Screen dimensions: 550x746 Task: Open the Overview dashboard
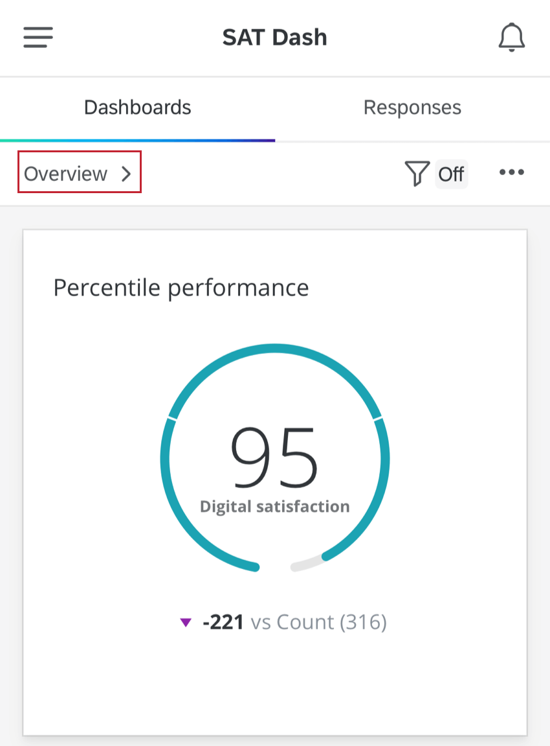point(66,173)
